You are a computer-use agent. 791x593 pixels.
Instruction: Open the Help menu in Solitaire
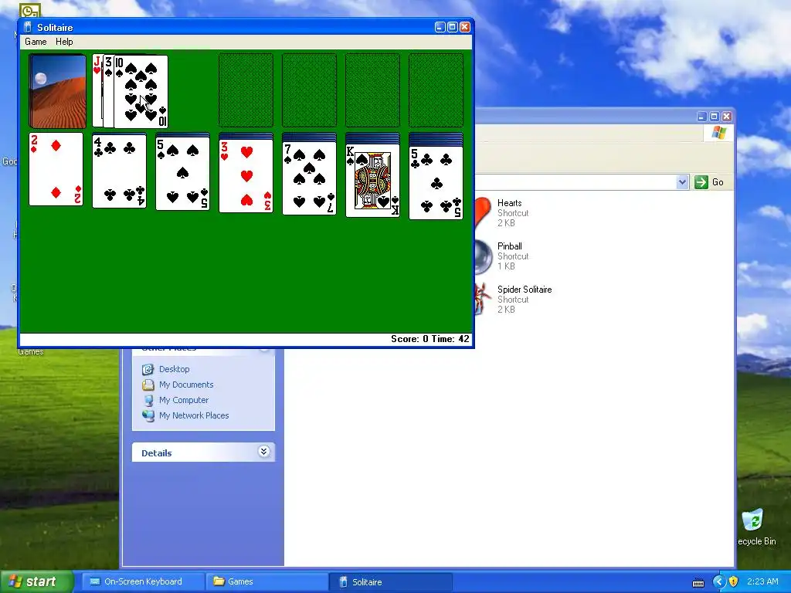tap(64, 42)
